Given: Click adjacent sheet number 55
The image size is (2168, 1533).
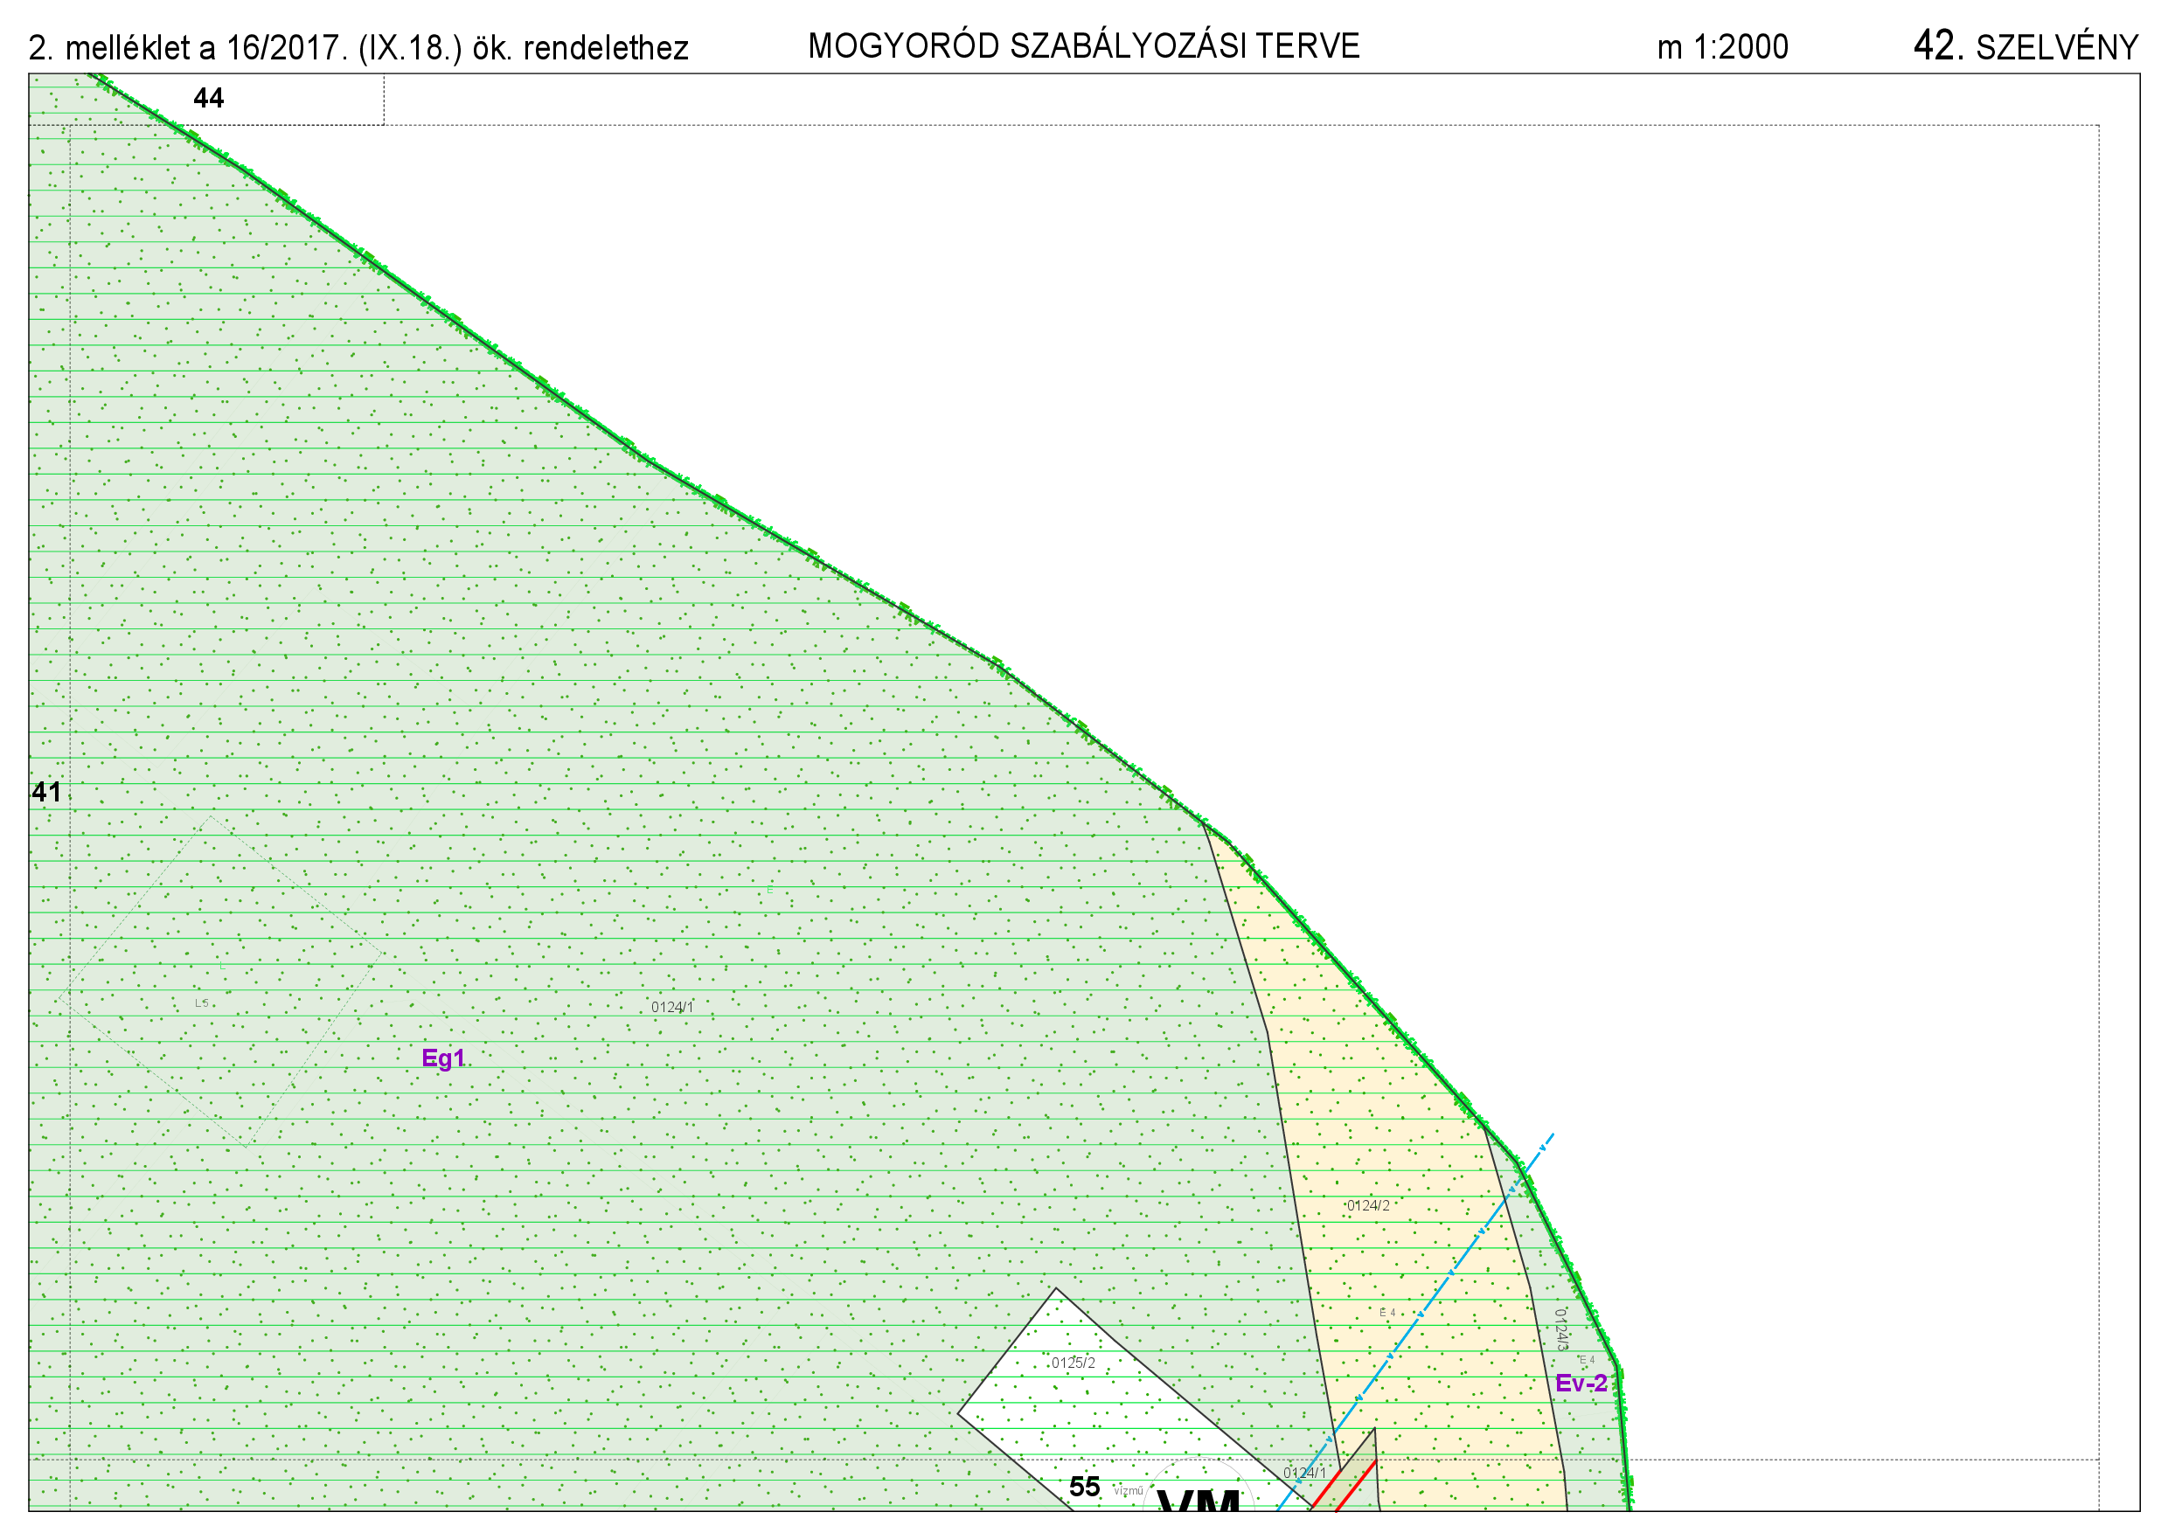Looking at the screenshot, I should tap(1084, 1487).
